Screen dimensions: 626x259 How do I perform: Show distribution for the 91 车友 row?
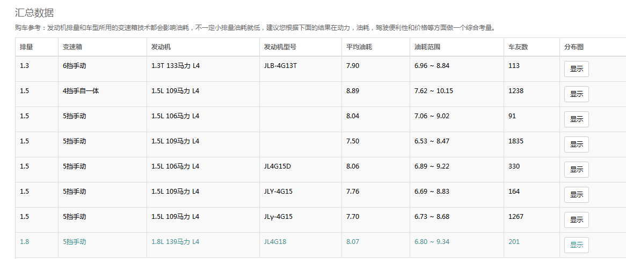click(576, 119)
